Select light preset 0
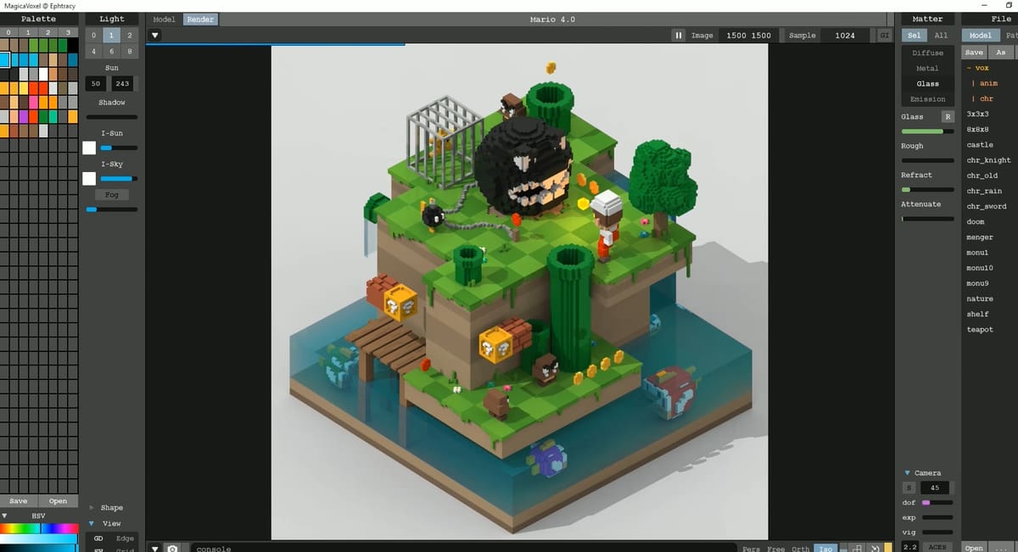This screenshot has width=1018, height=552. [x=94, y=36]
